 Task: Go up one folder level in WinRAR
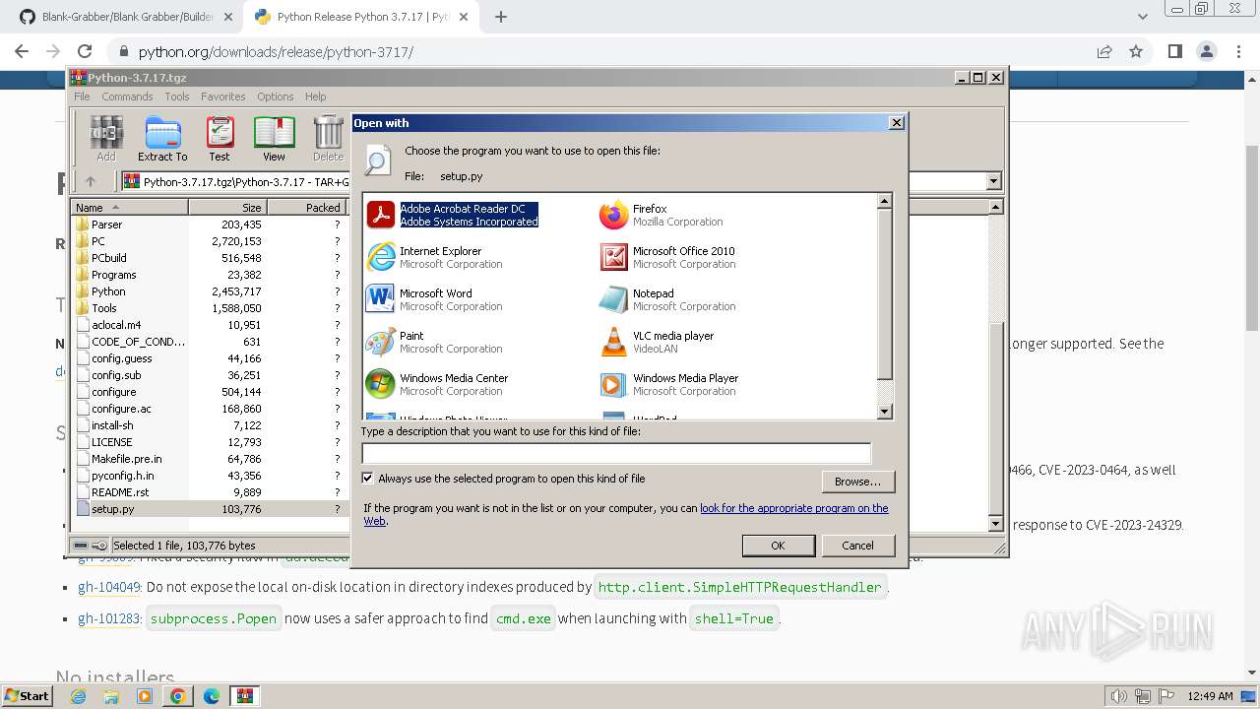click(91, 181)
